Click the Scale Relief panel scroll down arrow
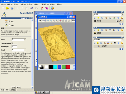 coord(32,87)
